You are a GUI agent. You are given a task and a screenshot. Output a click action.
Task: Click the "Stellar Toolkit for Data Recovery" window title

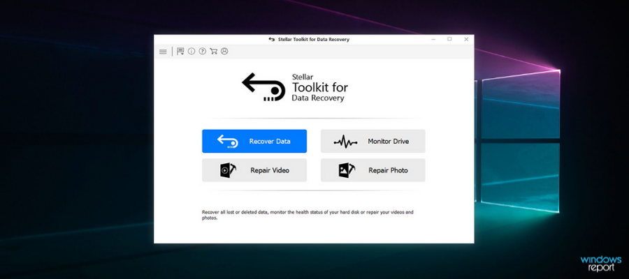coord(313,40)
